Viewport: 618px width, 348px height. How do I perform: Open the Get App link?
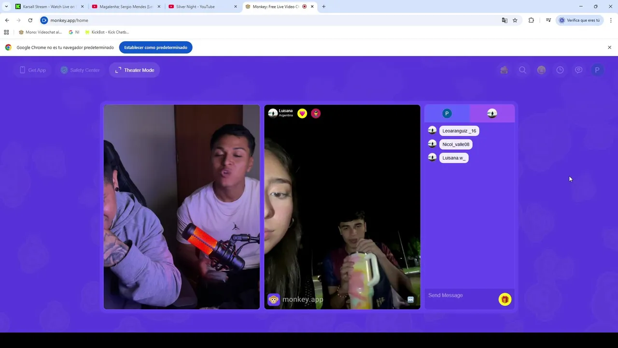(x=33, y=70)
